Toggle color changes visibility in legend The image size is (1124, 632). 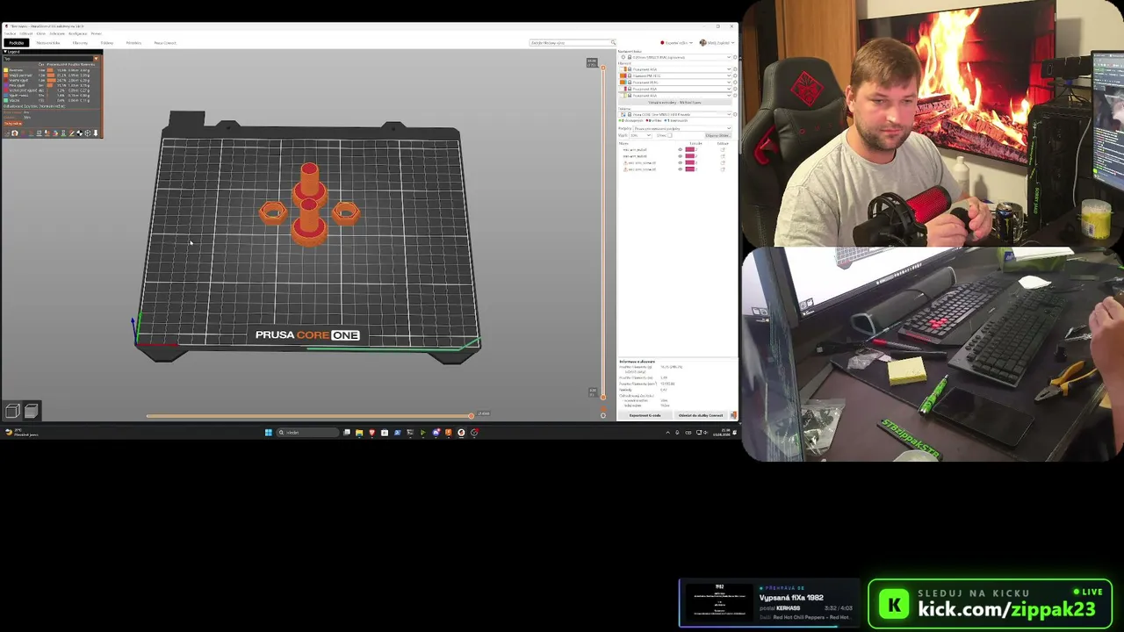54,133
